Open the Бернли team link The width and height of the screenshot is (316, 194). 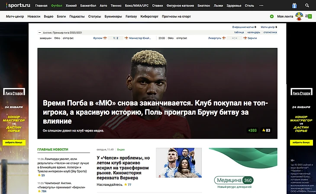[252, 38]
